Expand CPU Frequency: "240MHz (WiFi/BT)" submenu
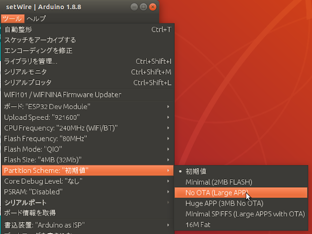This screenshot has height=234, width=312. click(88, 128)
